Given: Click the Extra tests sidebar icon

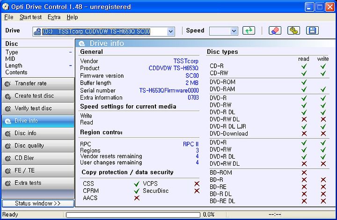Looking at the screenshot, I should (8, 183).
